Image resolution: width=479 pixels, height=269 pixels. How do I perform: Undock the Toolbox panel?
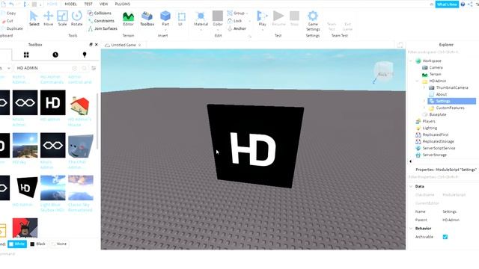[91, 45]
